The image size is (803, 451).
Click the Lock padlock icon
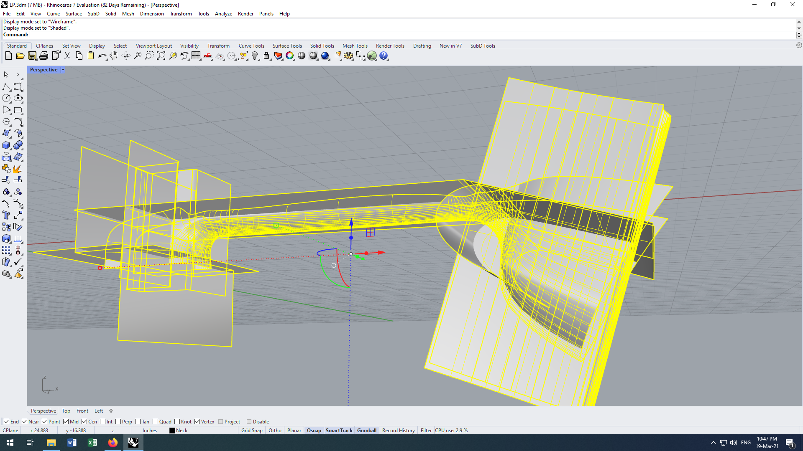[x=266, y=56]
